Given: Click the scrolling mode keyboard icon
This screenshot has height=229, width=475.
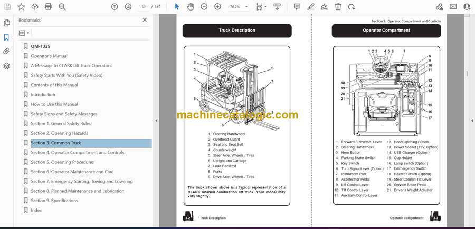Looking at the screenshot, I should (277, 7).
